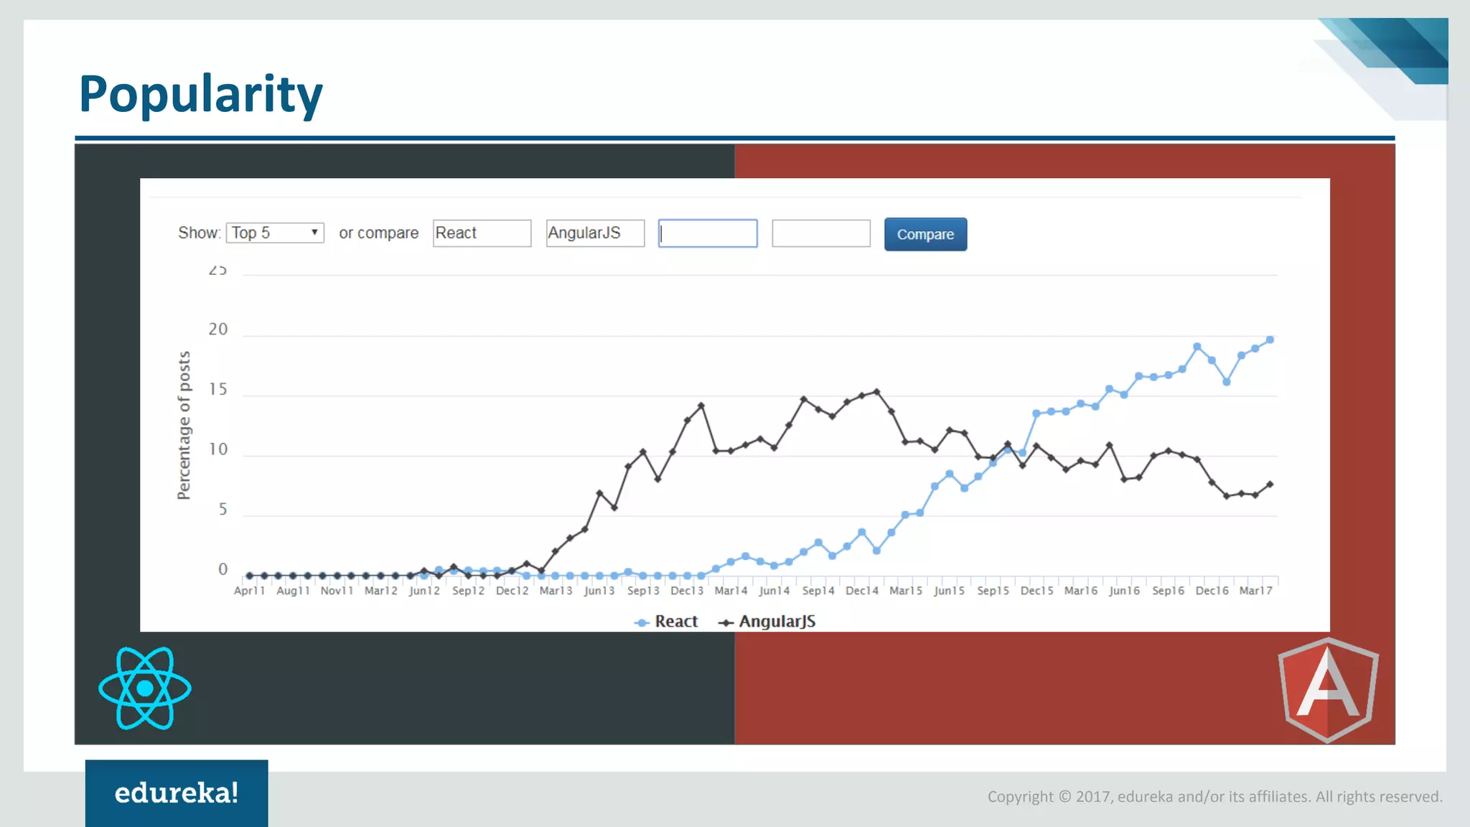The width and height of the screenshot is (1470, 827).
Task: Focus the third empty compare field
Action: tap(708, 233)
